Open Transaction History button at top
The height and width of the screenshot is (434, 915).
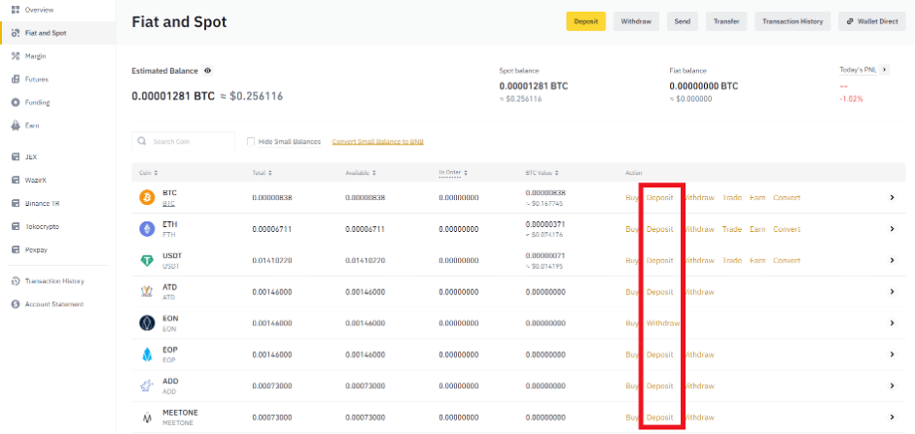[792, 21]
